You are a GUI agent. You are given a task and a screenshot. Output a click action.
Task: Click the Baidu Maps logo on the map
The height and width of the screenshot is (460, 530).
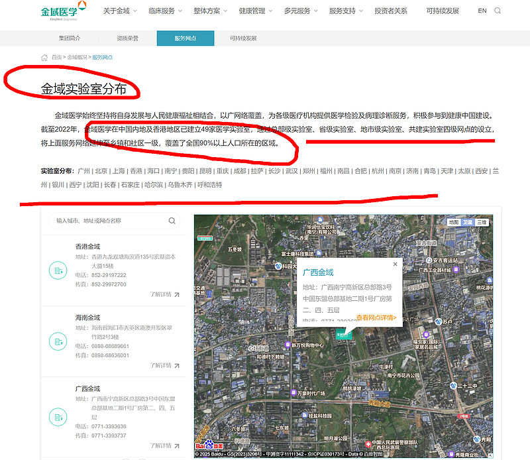209,446
